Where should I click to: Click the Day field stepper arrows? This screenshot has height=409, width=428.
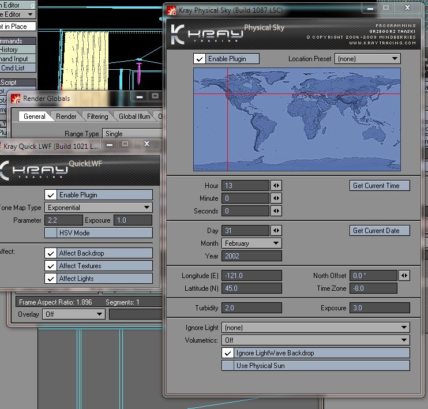pos(276,231)
